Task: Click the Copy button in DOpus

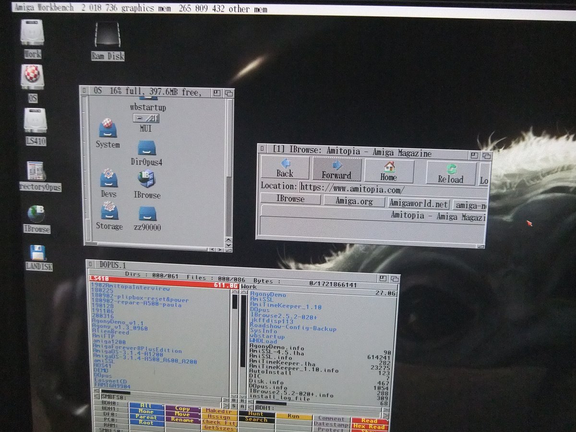Action: 182,408
